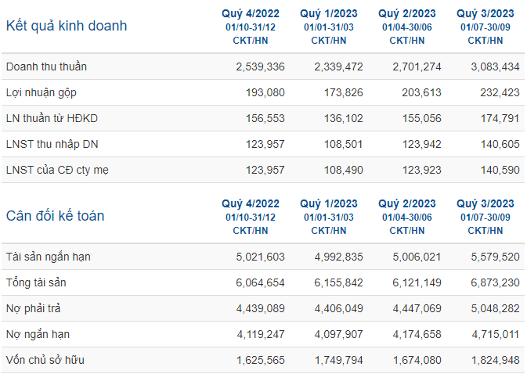Click gross profit value 203,613
Viewport: 527px width, 374px height.
tap(422, 92)
